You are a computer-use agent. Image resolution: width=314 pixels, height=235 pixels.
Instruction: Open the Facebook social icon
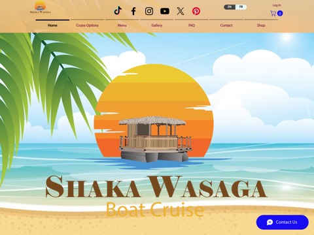pyautogui.click(x=133, y=11)
